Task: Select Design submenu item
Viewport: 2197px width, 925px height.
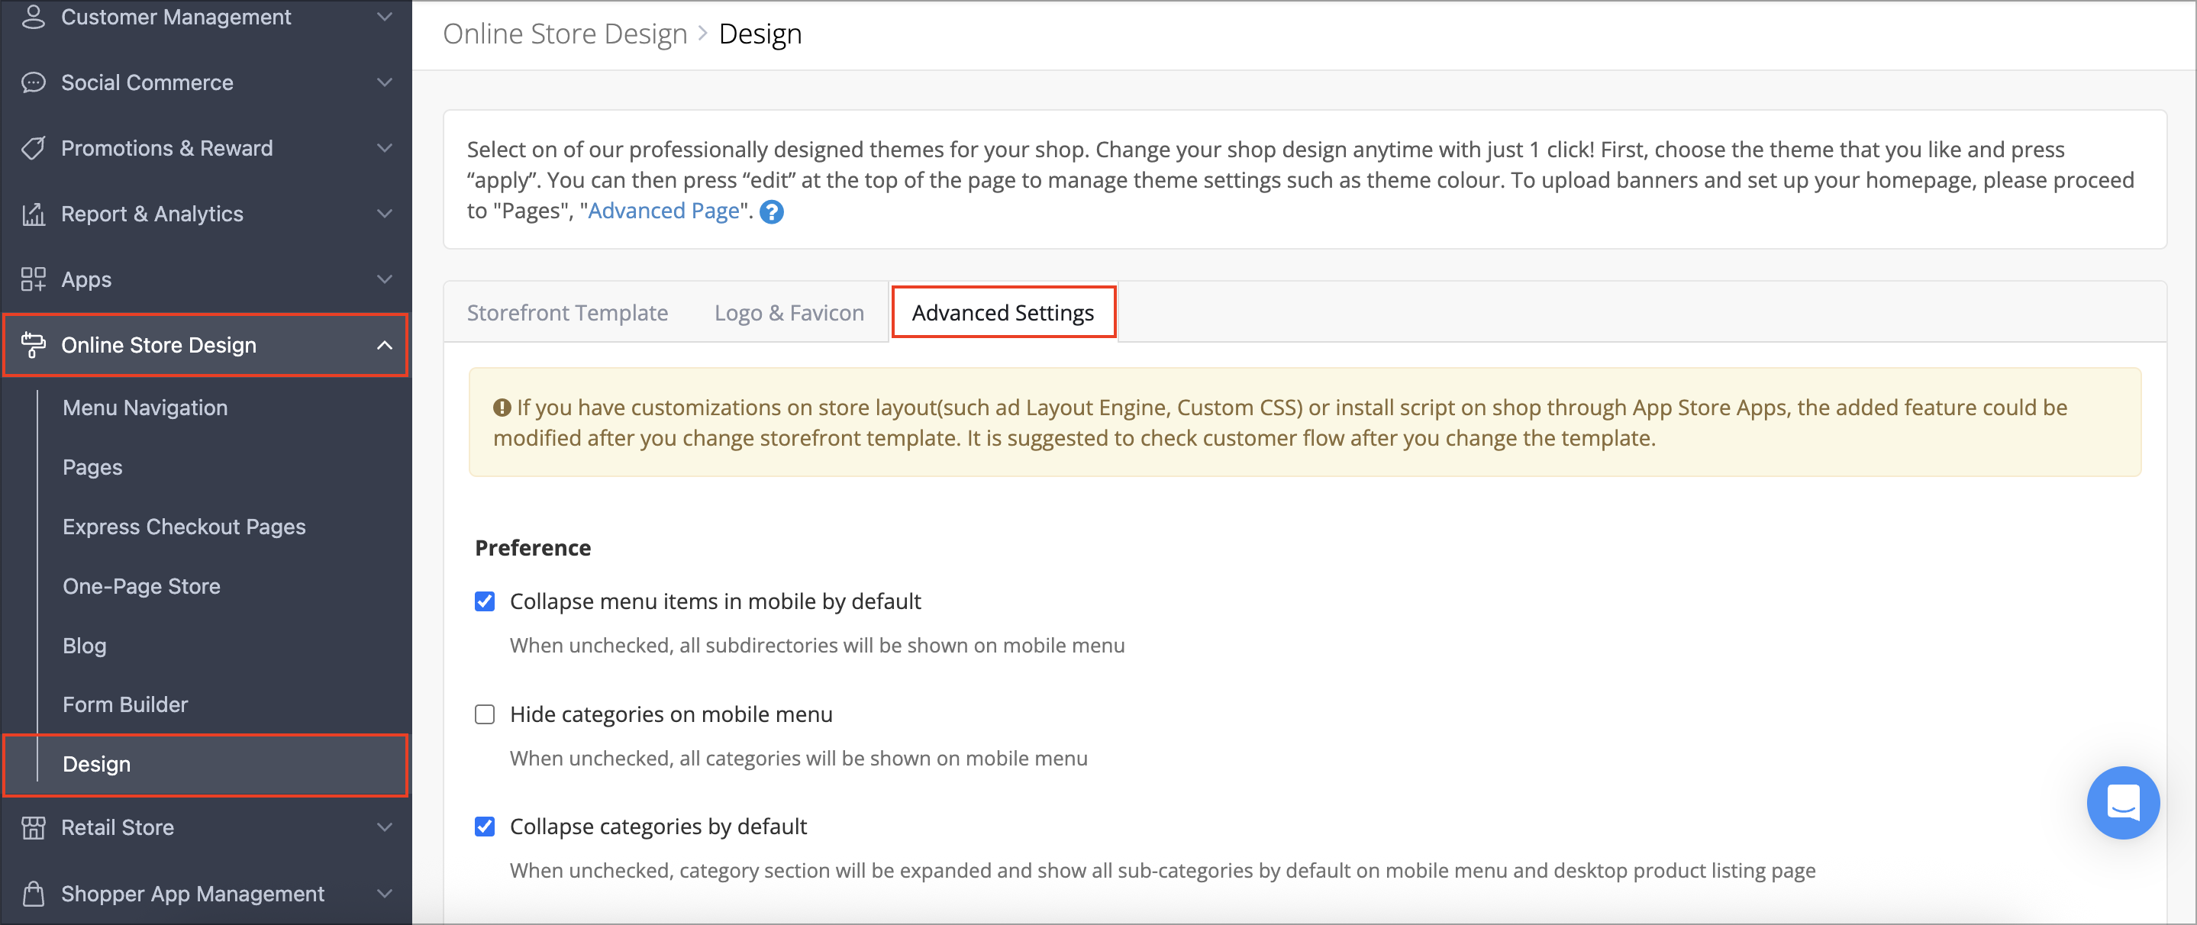Action: [x=205, y=765]
